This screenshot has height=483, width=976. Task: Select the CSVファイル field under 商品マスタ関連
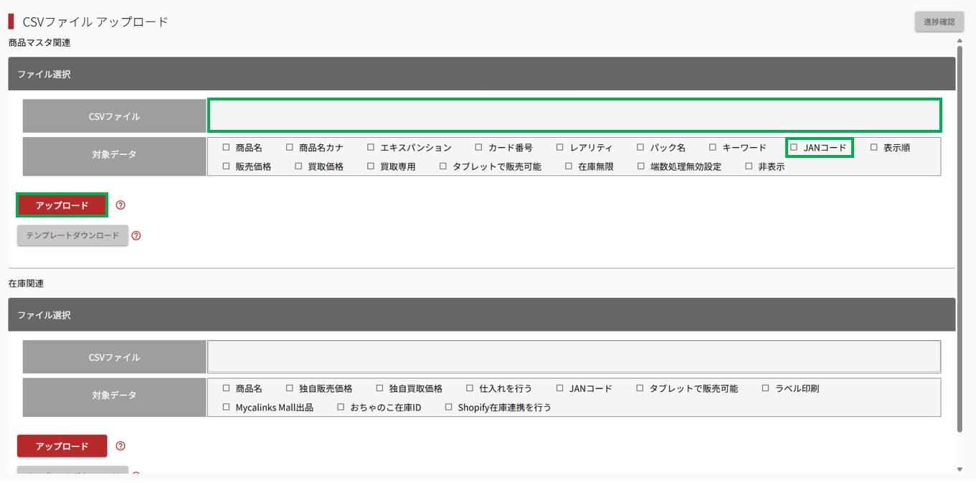point(574,116)
